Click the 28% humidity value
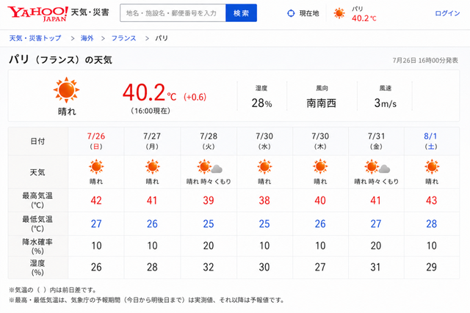This screenshot has height=313, width=470. pyautogui.click(x=261, y=103)
